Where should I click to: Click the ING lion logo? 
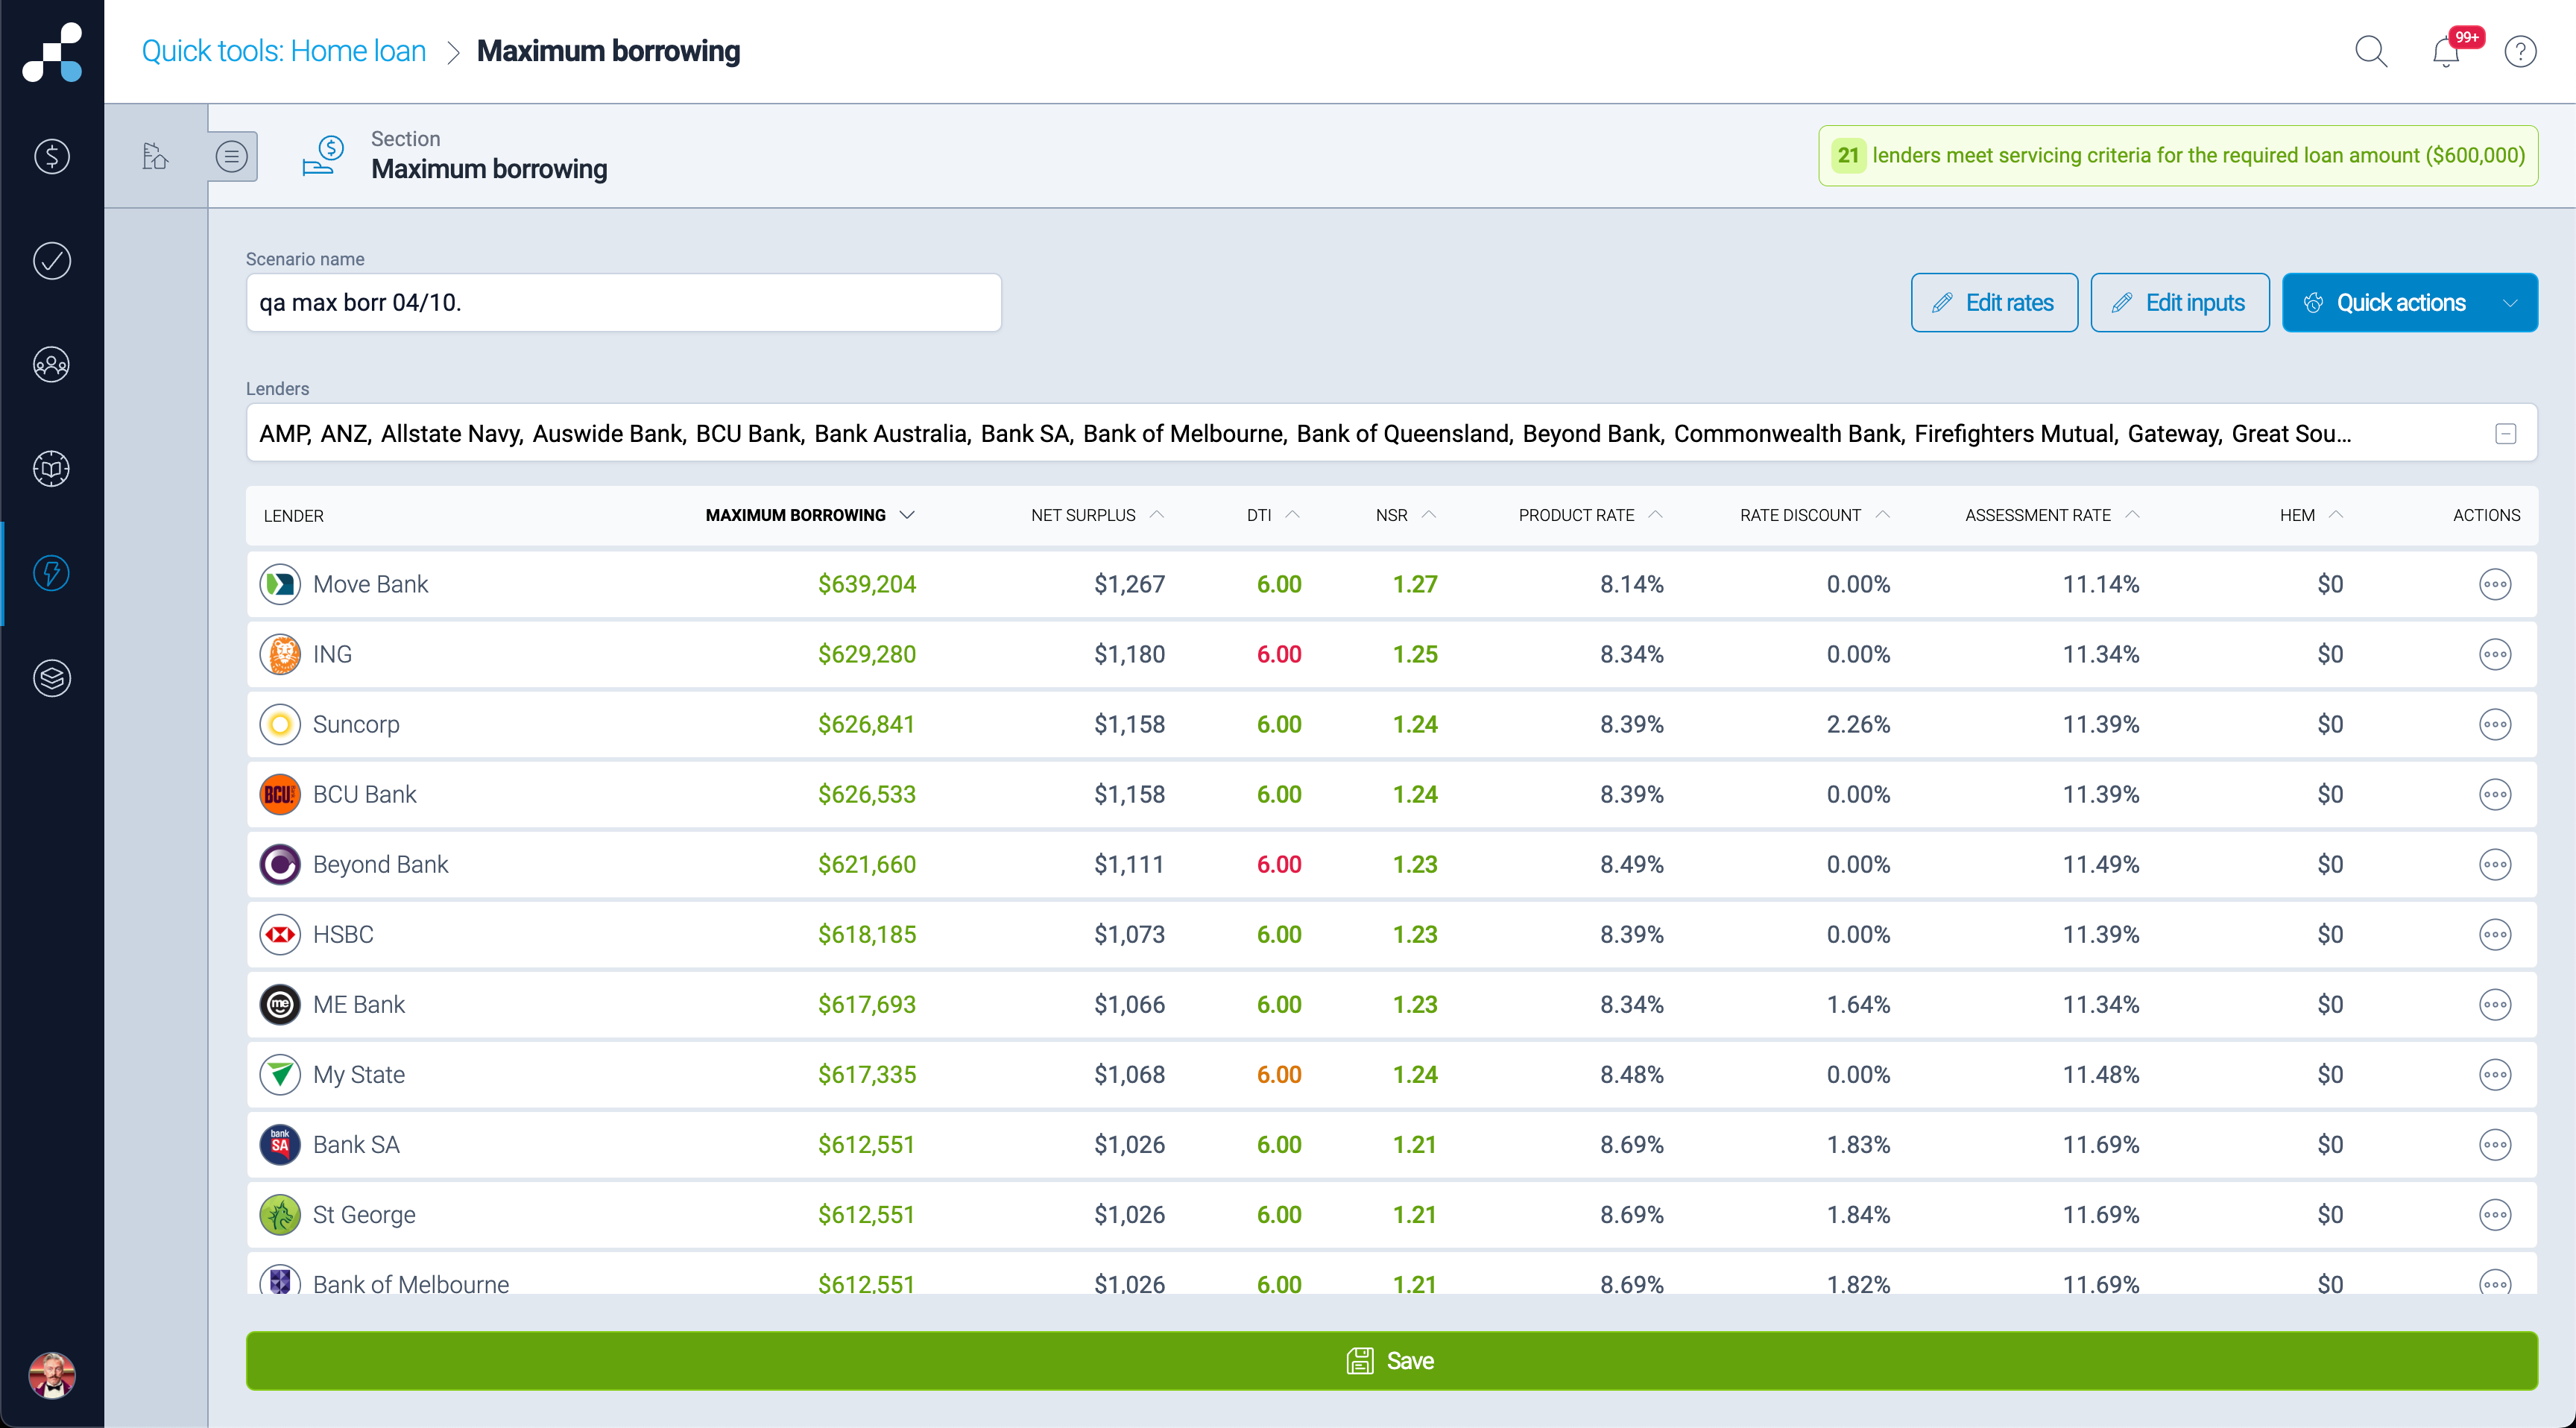click(x=280, y=654)
